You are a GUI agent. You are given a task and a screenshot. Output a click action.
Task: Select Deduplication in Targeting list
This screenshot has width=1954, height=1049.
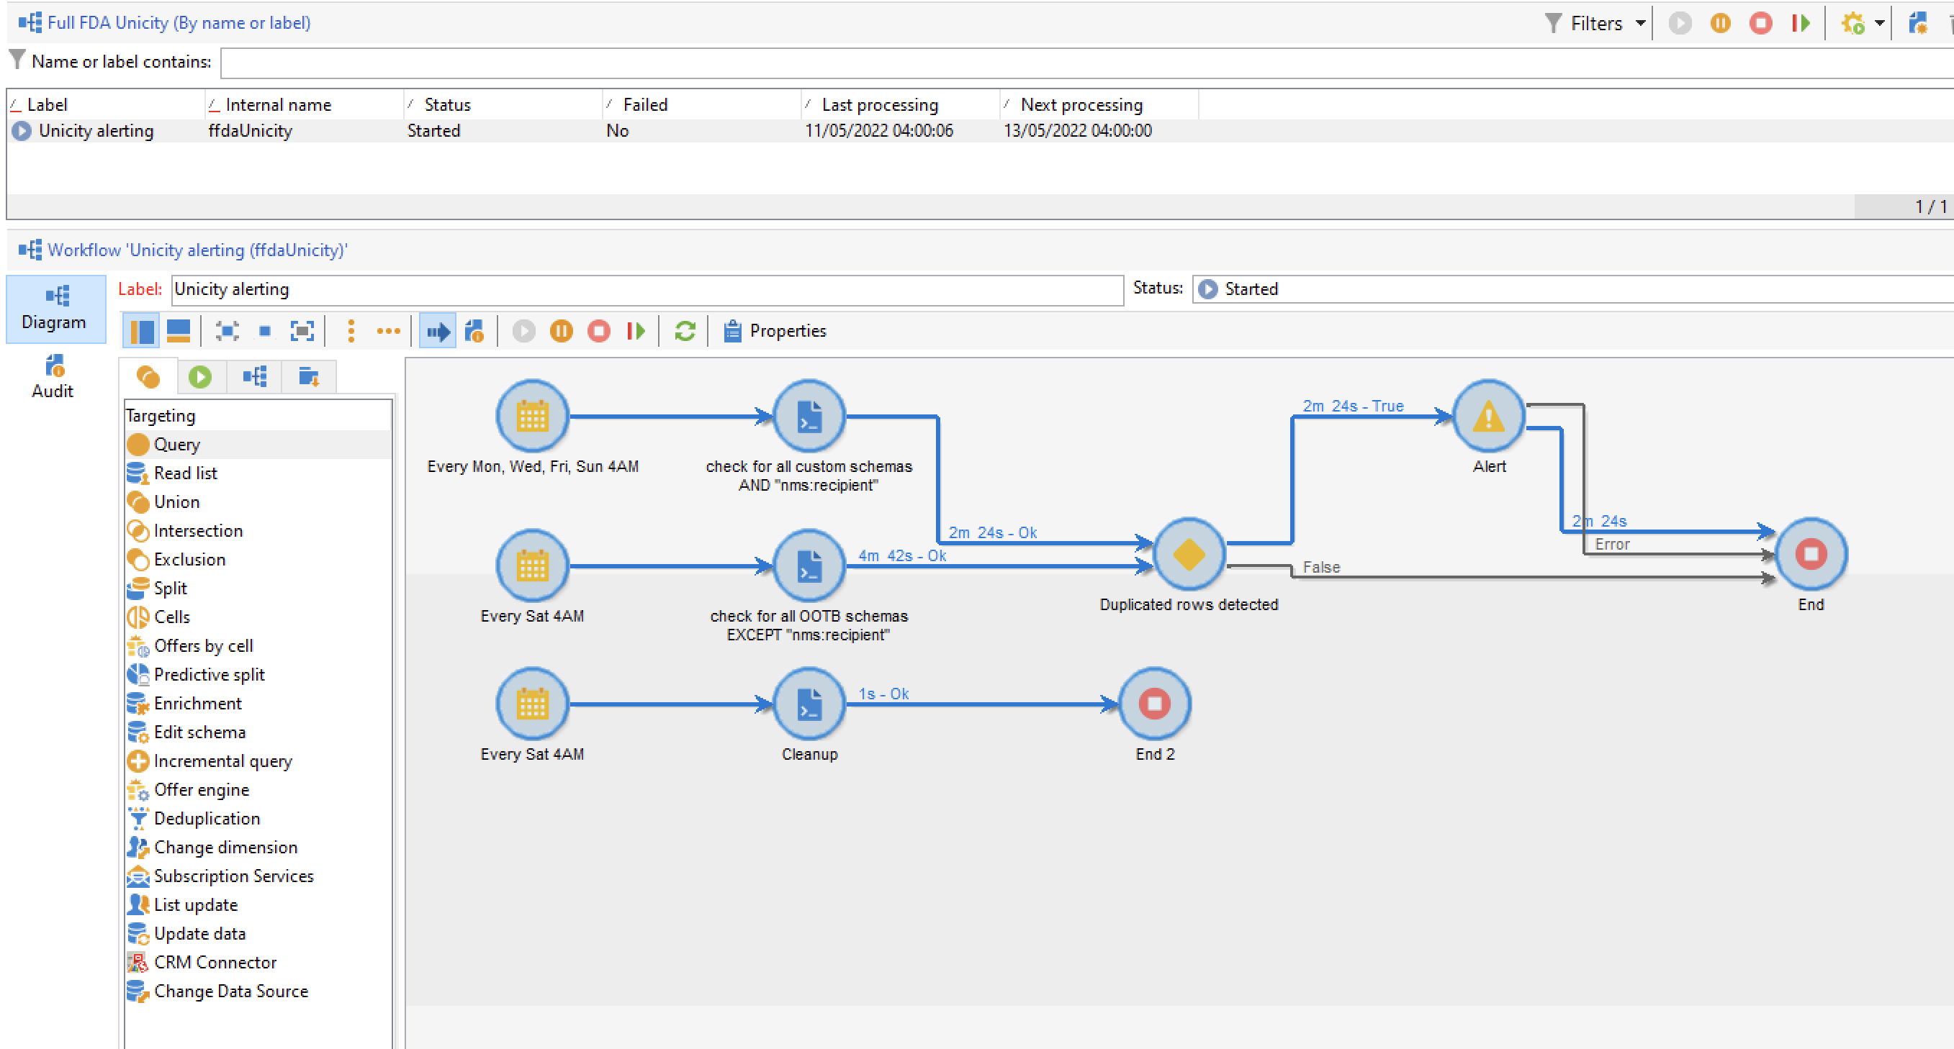click(207, 819)
